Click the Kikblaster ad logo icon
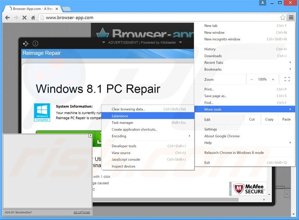This screenshot has height=220, width=299. coord(26,43)
